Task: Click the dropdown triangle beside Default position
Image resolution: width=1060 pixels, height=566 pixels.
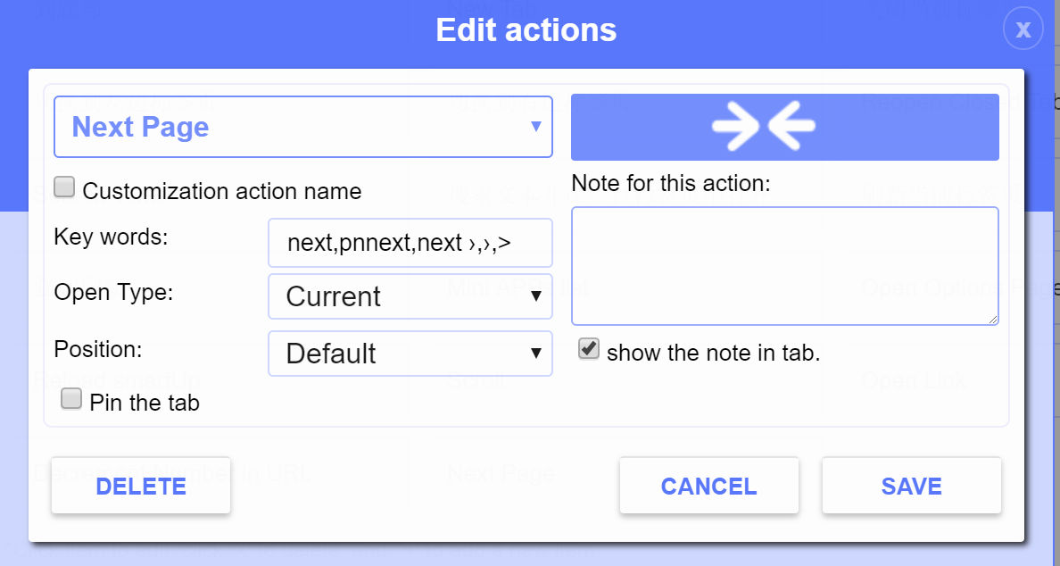Action: click(x=537, y=354)
